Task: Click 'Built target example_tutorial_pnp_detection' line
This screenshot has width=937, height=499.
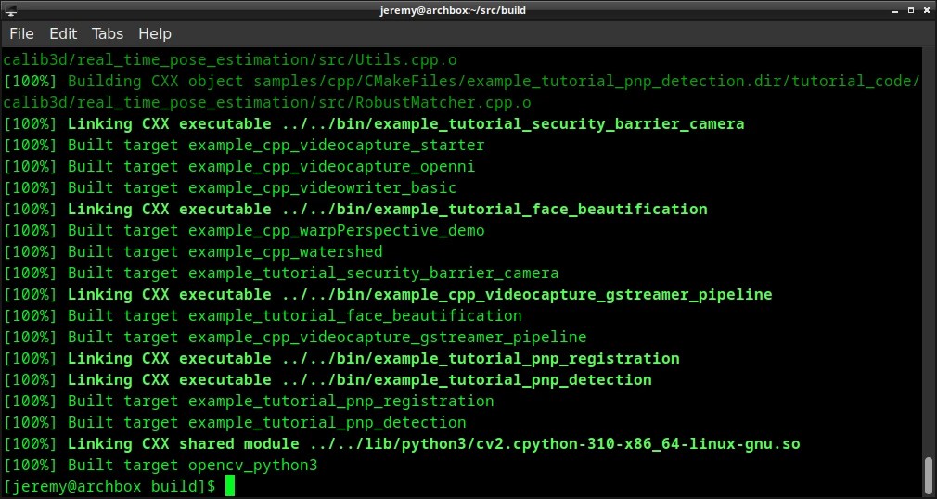Action: coord(235,423)
